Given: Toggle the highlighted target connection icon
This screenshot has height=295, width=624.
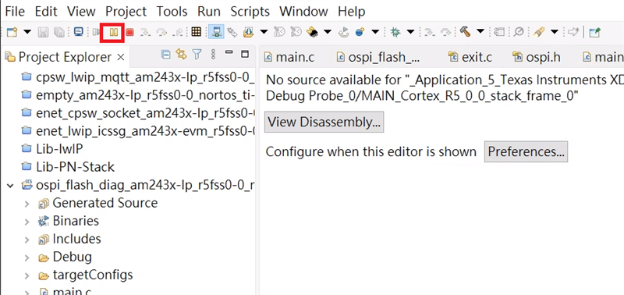Looking at the screenshot, I should coord(216,32).
